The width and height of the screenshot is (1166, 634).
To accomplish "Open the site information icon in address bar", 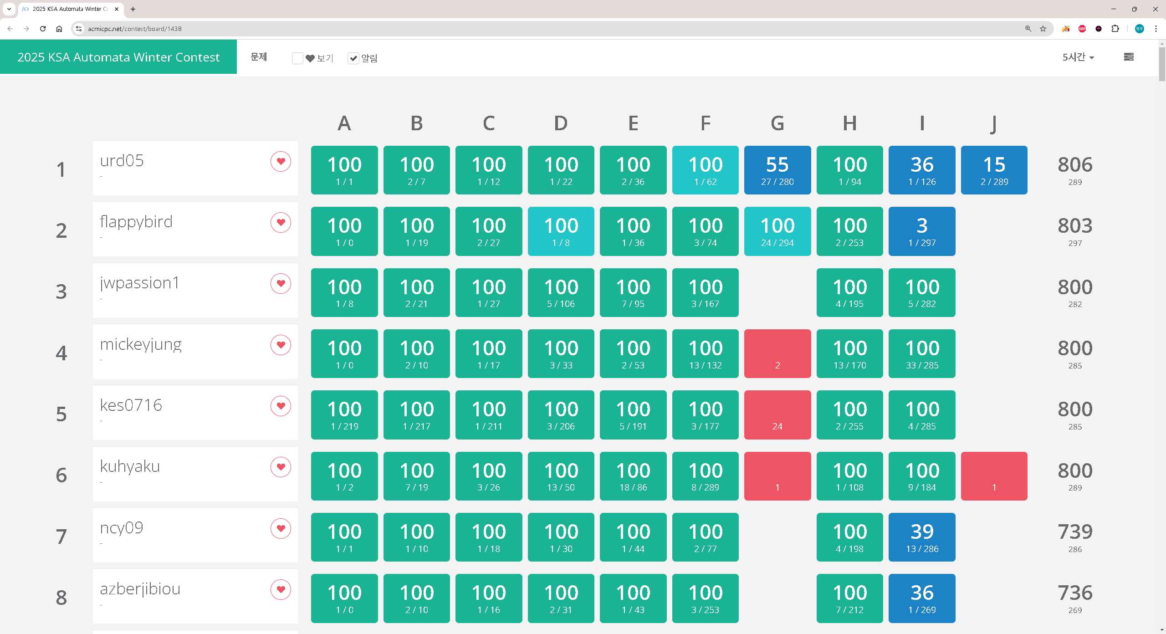I will point(79,29).
